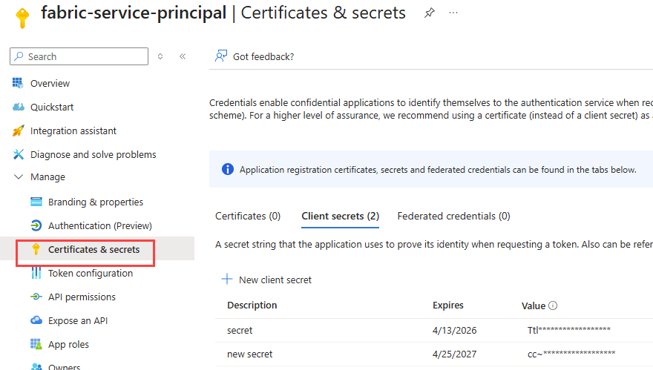Collapse the Manage section chevron
This screenshot has width=653, height=370.
19,177
